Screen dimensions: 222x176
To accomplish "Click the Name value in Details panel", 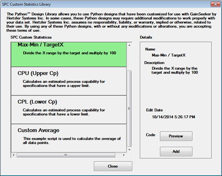I will (x=168, y=55).
